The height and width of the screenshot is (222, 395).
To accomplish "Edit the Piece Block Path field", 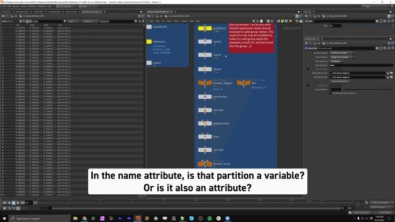I will (357, 77).
